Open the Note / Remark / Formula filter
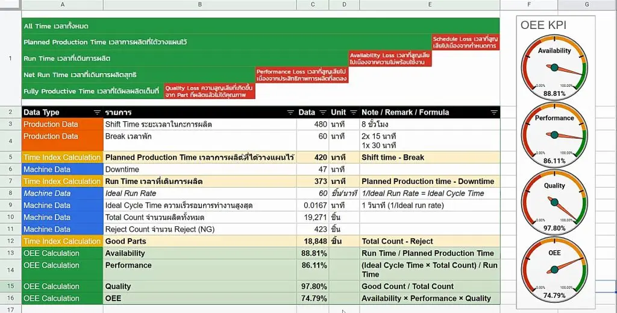 [x=494, y=112]
